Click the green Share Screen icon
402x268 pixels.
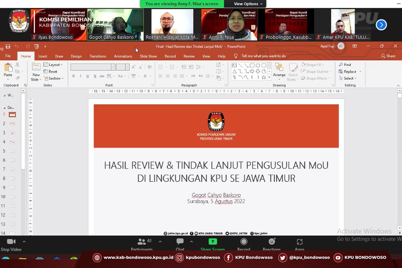(x=213, y=242)
